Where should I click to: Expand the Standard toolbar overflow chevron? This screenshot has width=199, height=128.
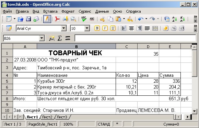point(195,17)
